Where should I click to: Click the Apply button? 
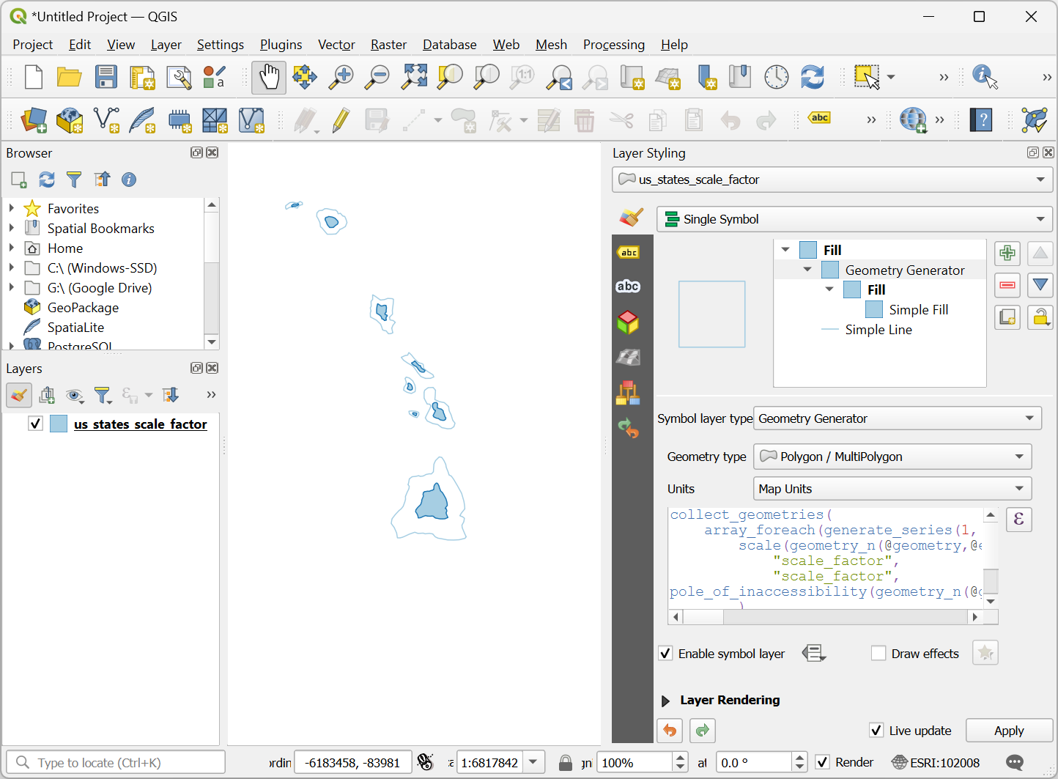pyautogui.click(x=1008, y=731)
